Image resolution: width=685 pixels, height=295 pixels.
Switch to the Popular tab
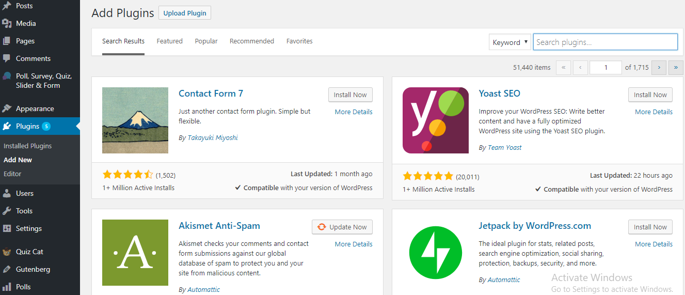(x=206, y=41)
